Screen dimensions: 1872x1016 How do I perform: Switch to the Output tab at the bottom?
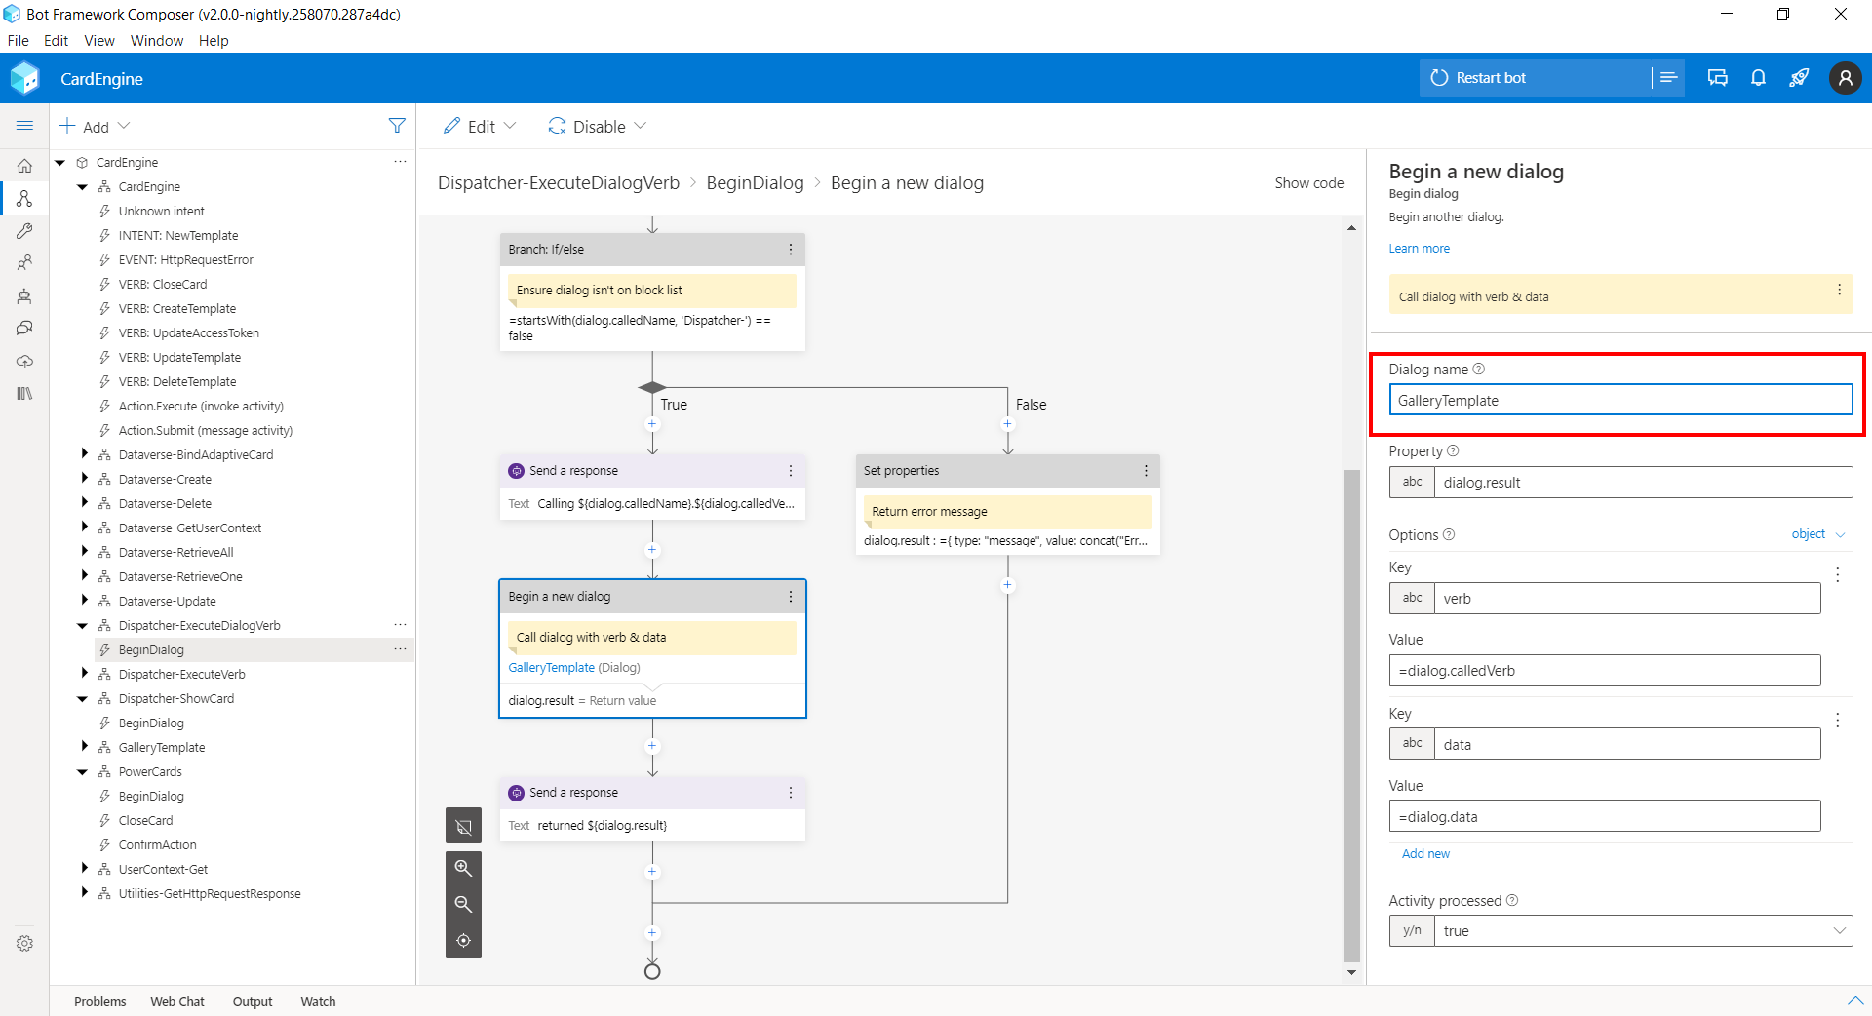click(253, 1001)
